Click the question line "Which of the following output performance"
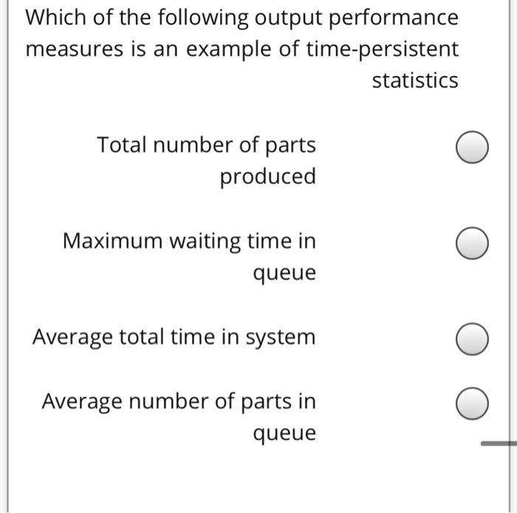517x513 pixels. [x=242, y=18]
